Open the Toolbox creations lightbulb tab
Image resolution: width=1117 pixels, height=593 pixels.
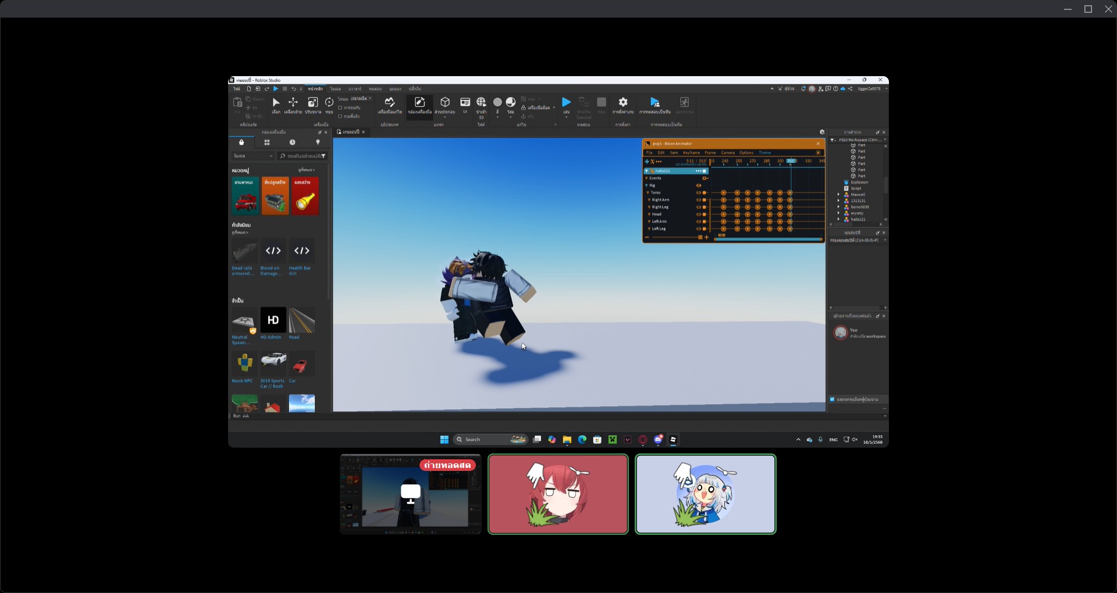318,142
